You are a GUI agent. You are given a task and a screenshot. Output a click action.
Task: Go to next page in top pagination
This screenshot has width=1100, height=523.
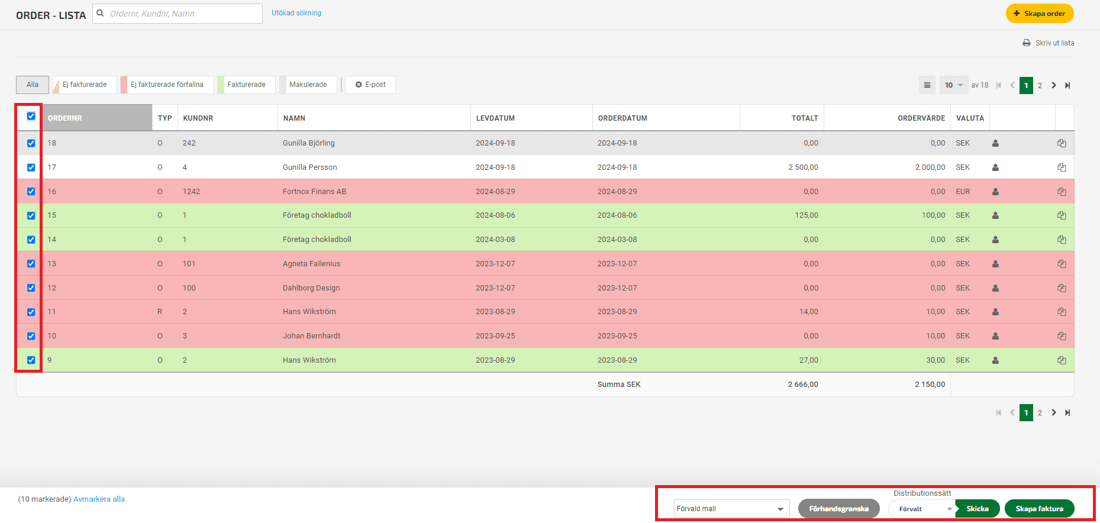click(x=1054, y=85)
